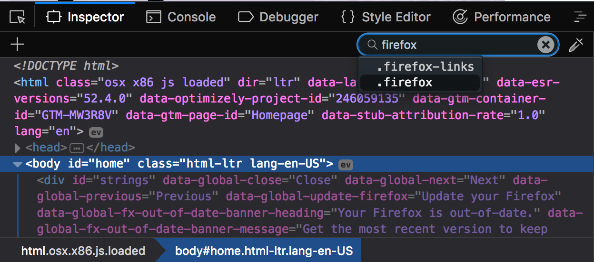This screenshot has width=594, height=262.
Task: Click the dir="ltr" attribute
Action: click(x=269, y=82)
